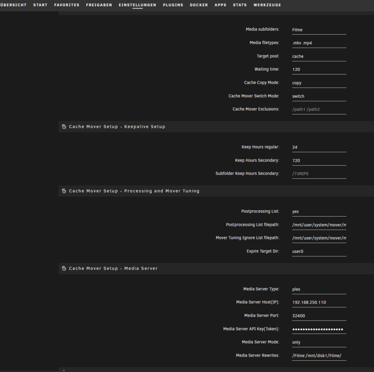
Task: Click the Processing and Mover Tuning icon
Action: [x=64, y=191]
